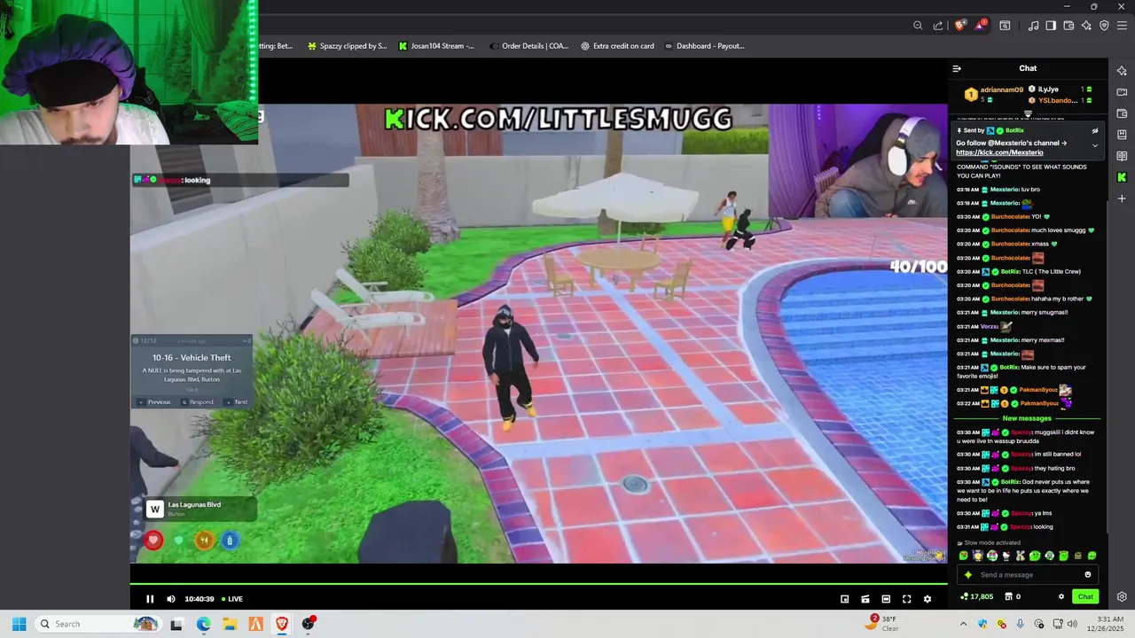
Task: Expand the leaderboard drop handle under gifters
Action: [x=1028, y=113]
